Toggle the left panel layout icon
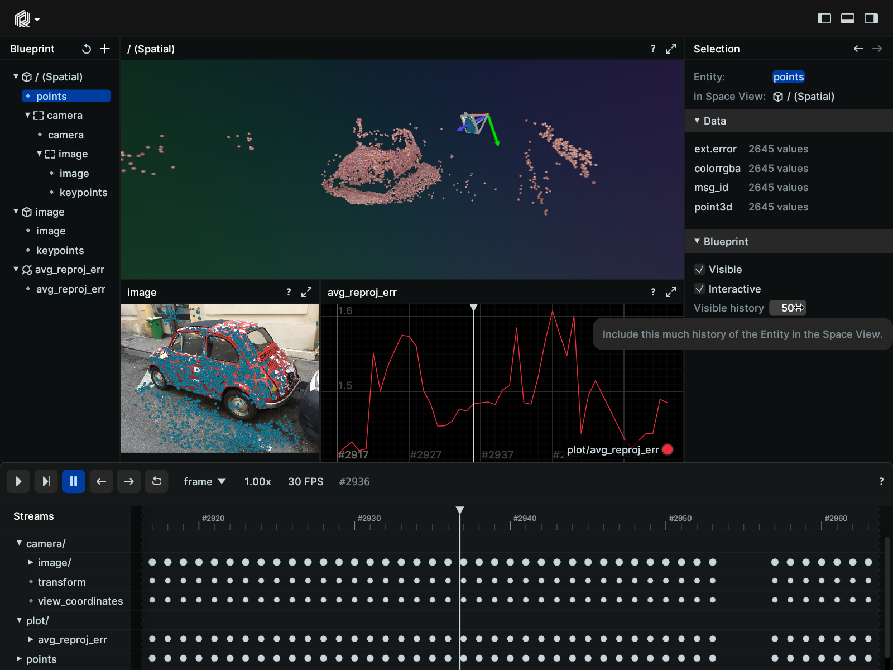This screenshot has width=893, height=670. click(x=824, y=18)
